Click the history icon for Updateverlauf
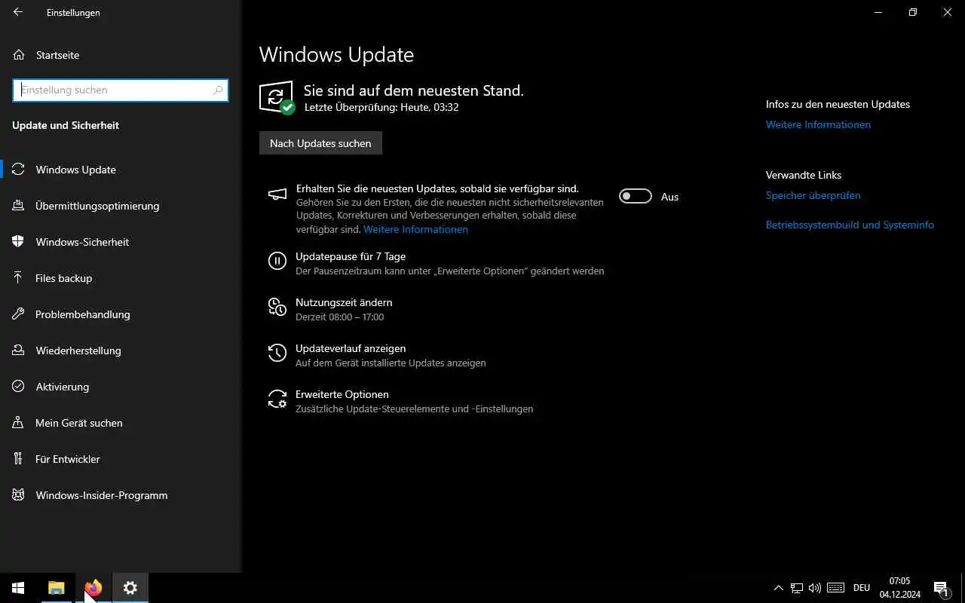This screenshot has height=603, width=965. point(277,353)
